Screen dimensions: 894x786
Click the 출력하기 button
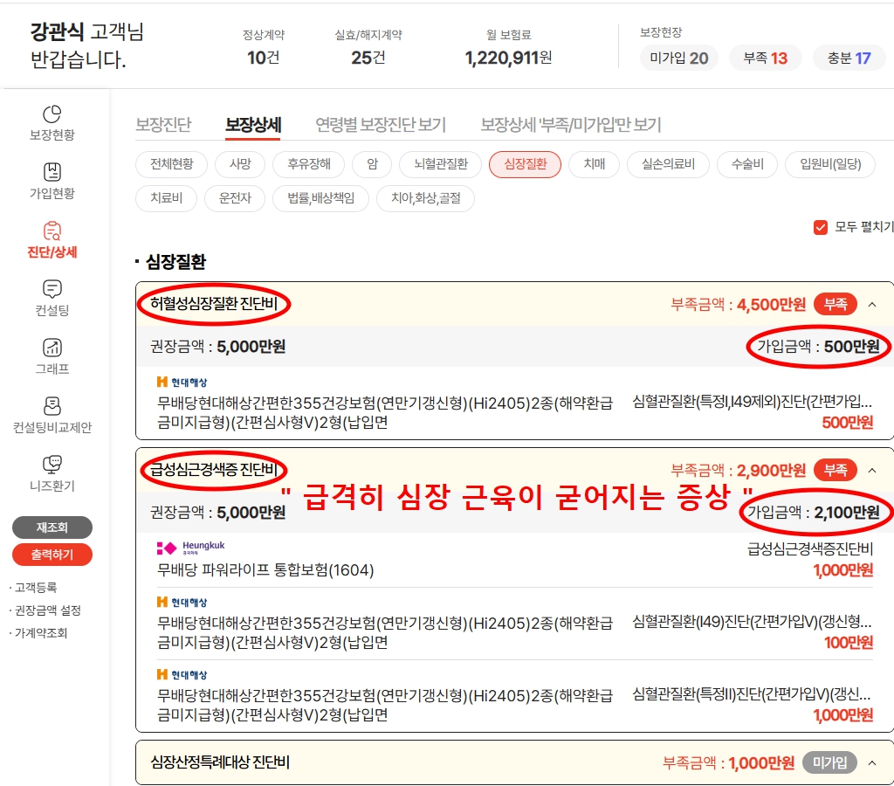click(52, 555)
